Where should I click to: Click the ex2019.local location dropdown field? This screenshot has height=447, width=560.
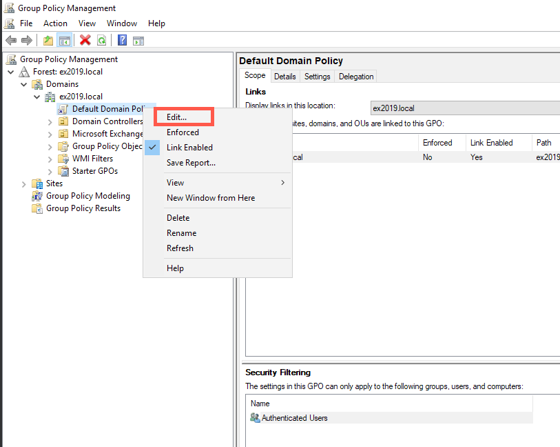pyautogui.click(x=465, y=108)
